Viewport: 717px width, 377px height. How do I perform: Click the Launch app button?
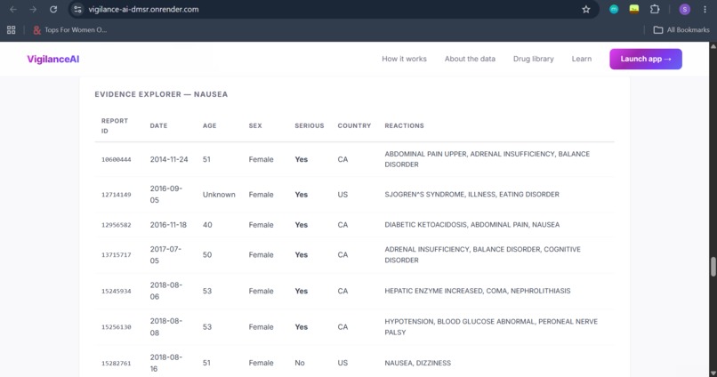[x=646, y=59]
